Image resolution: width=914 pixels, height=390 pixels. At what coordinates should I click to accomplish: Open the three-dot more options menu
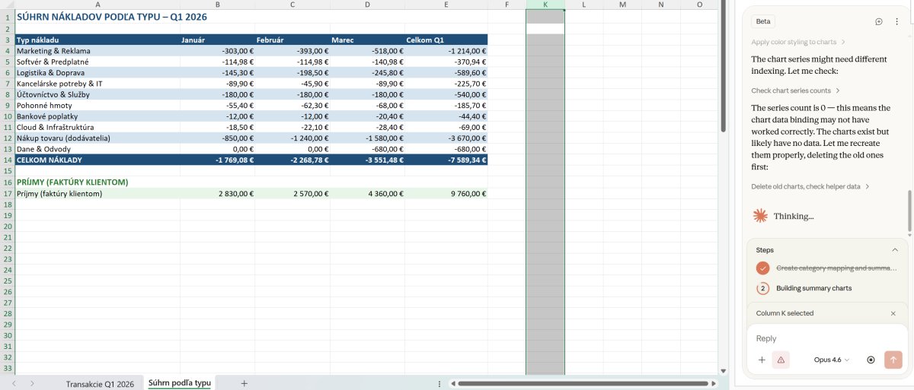click(x=896, y=21)
